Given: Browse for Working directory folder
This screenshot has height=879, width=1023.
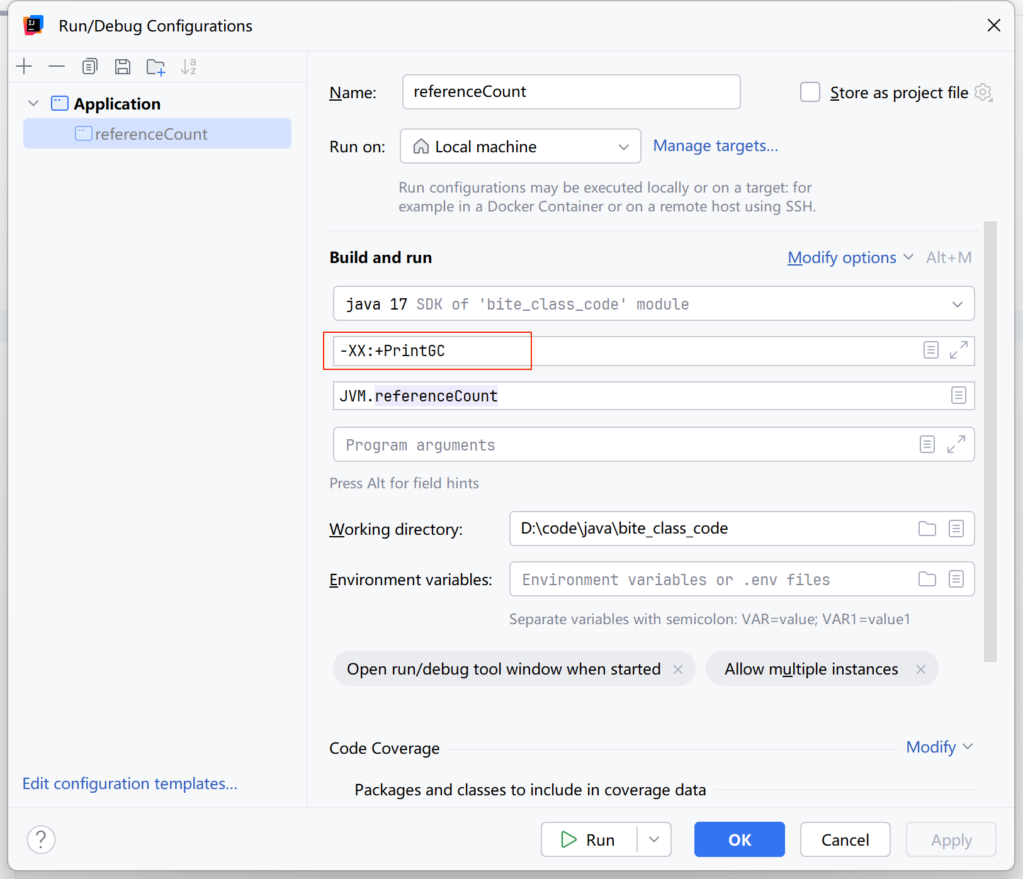Looking at the screenshot, I should [927, 529].
